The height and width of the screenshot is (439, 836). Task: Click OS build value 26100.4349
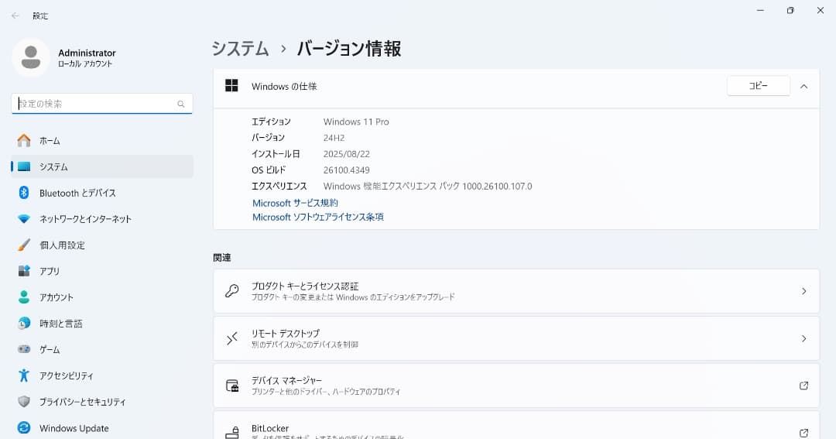[x=347, y=170]
